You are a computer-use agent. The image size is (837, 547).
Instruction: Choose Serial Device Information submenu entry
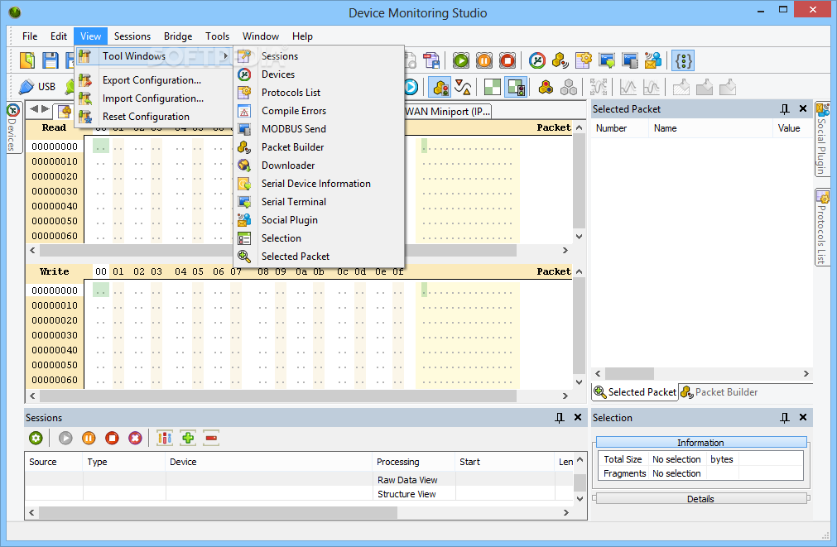point(319,184)
